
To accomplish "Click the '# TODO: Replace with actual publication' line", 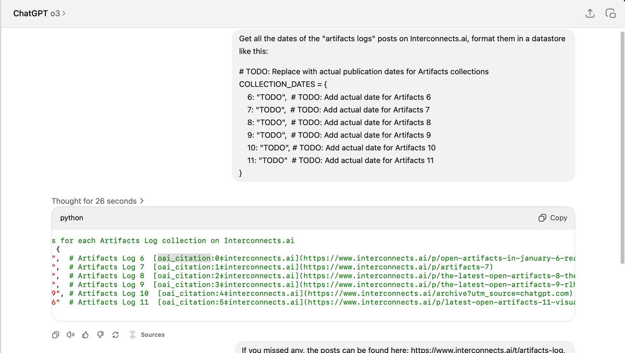I will pos(364,71).
